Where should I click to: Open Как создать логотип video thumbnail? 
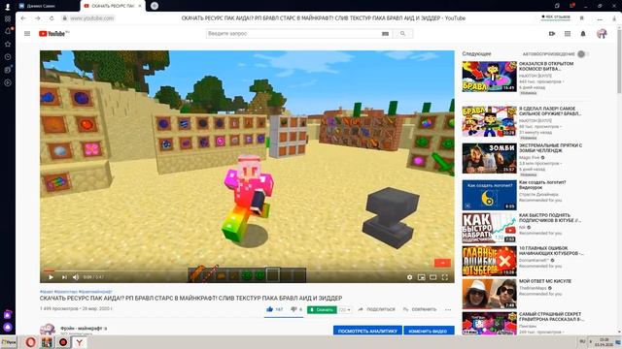[x=489, y=195]
